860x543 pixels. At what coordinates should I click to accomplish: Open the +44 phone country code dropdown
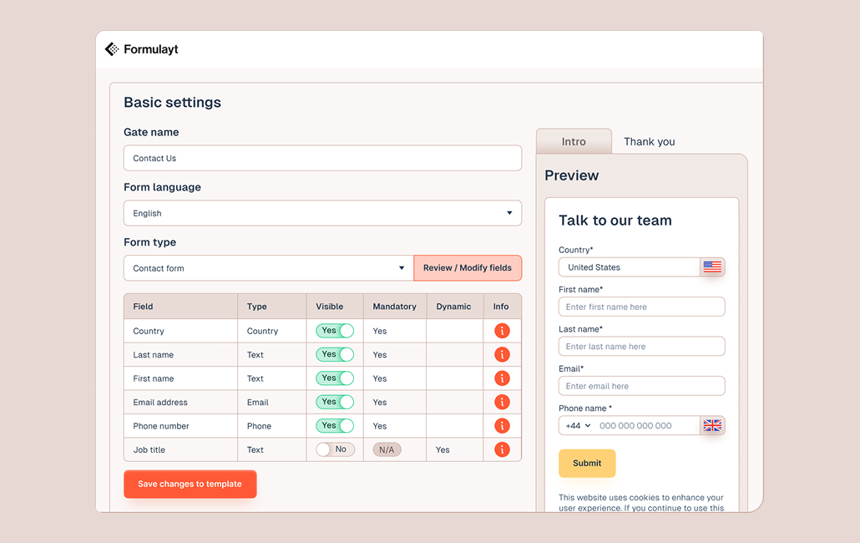coord(578,426)
